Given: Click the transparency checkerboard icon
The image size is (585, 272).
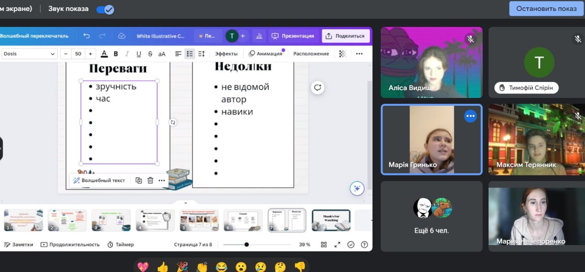Looking at the screenshot, I should (x=342, y=54).
